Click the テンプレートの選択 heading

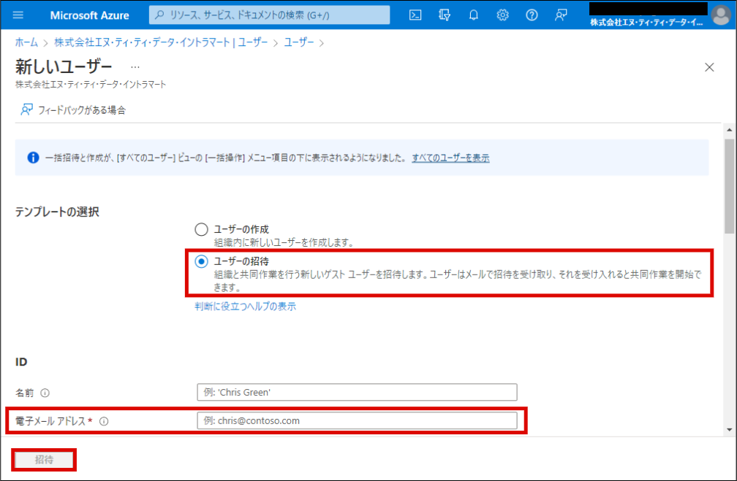coord(57,212)
